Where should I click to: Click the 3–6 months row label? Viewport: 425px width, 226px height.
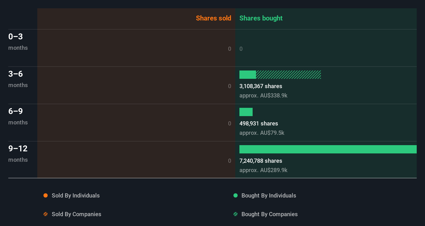coord(18,79)
